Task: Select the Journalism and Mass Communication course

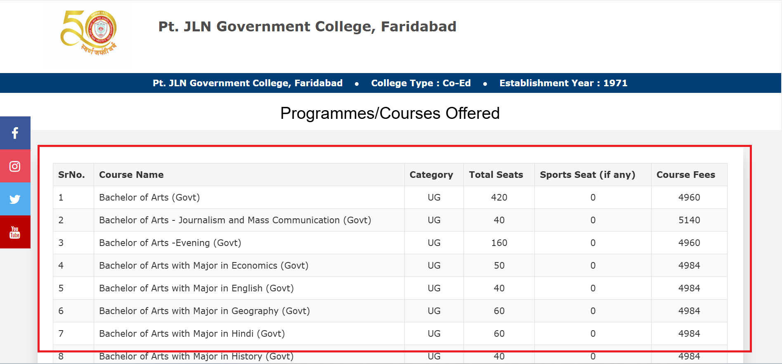Action: [x=235, y=220]
